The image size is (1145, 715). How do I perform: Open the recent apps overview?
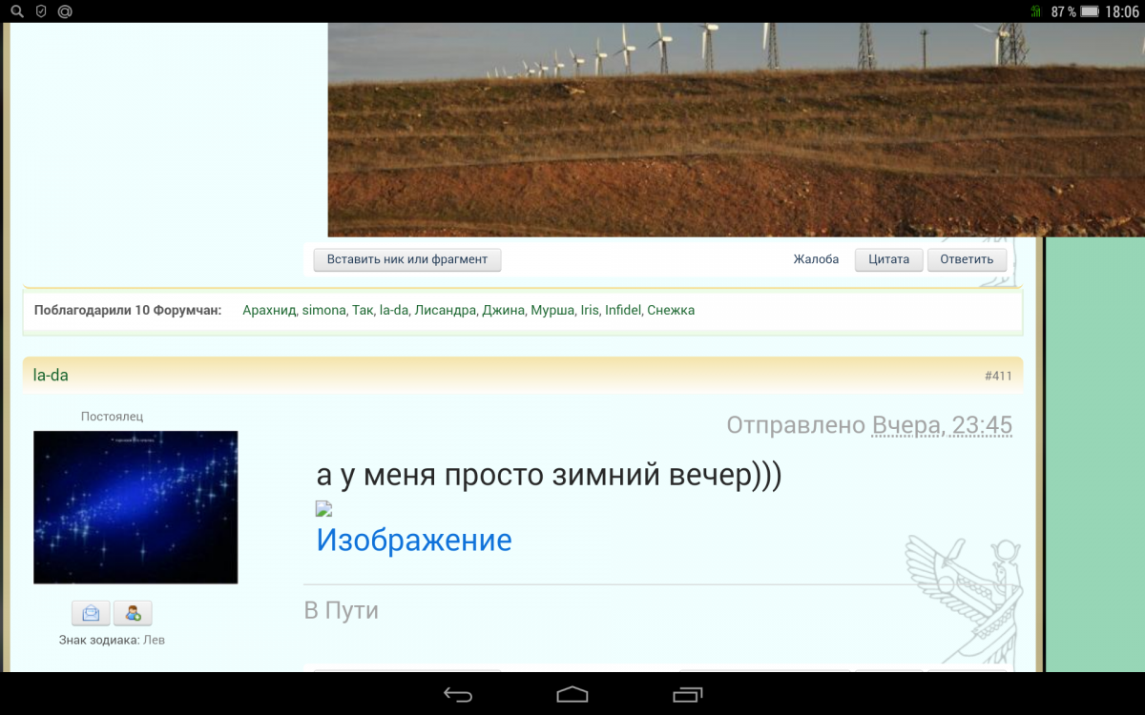(x=687, y=694)
